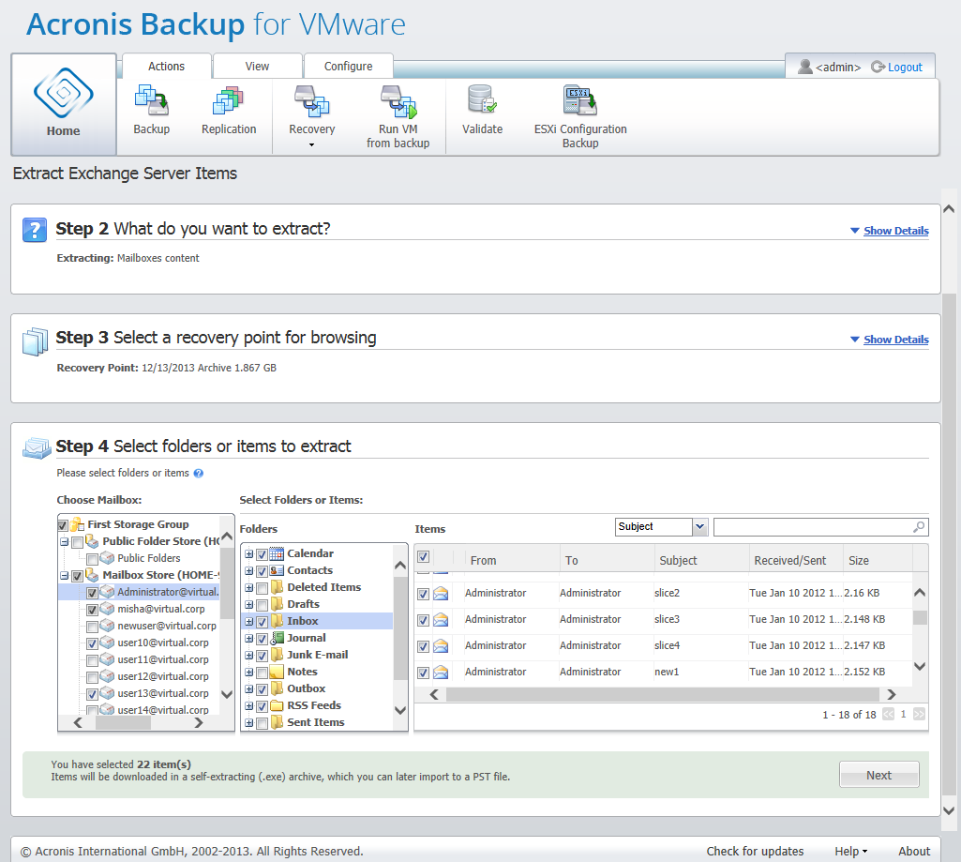
Task: Expand the Junk E-mail folder node
Action: coord(248,656)
